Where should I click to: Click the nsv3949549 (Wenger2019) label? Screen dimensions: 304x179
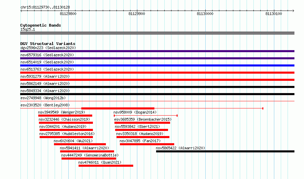click(61, 112)
